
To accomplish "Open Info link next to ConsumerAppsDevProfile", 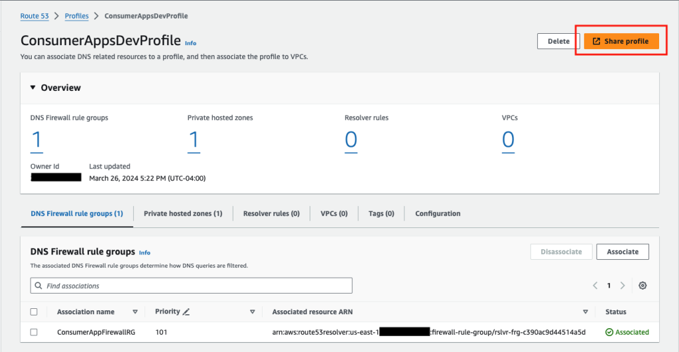I will click(190, 43).
